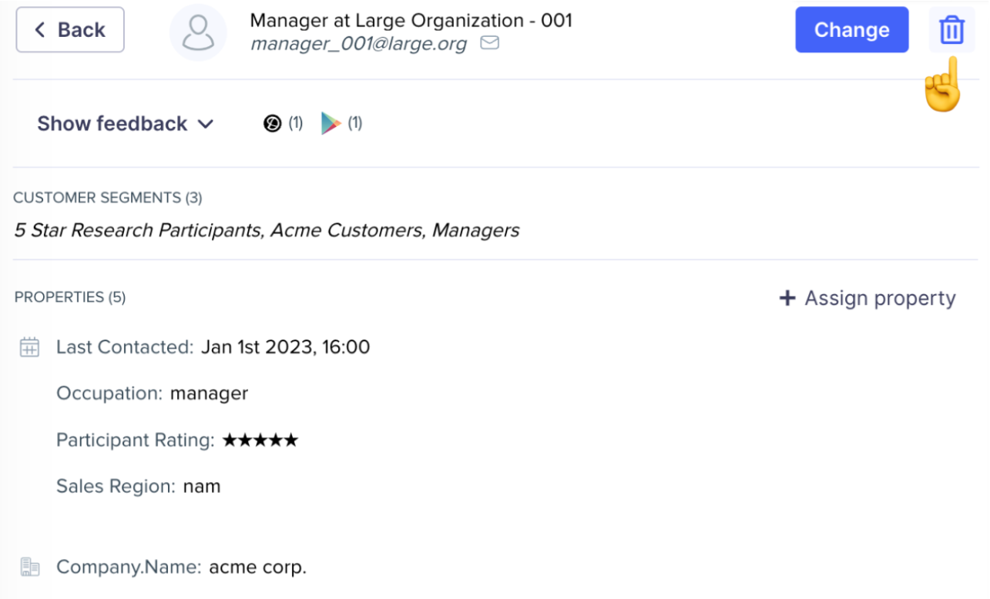The height and width of the screenshot is (599, 990).
Task: Click the 5 Star Research Participants segment
Action: (x=137, y=230)
